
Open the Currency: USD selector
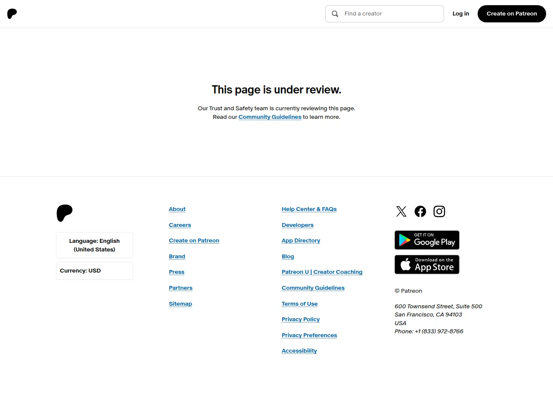(94, 271)
